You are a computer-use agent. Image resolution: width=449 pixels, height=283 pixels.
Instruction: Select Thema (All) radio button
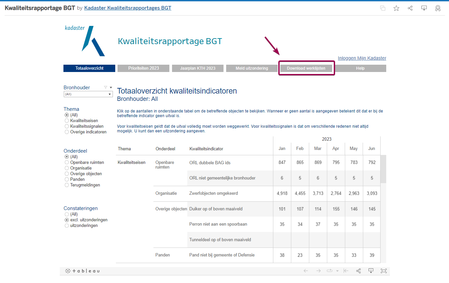pyautogui.click(x=67, y=115)
